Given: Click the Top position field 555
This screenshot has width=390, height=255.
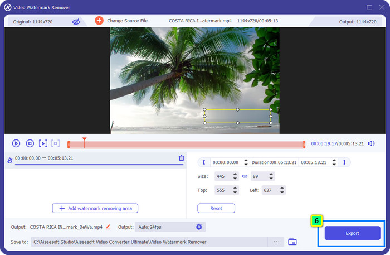Looking at the screenshot, I should (223, 190).
